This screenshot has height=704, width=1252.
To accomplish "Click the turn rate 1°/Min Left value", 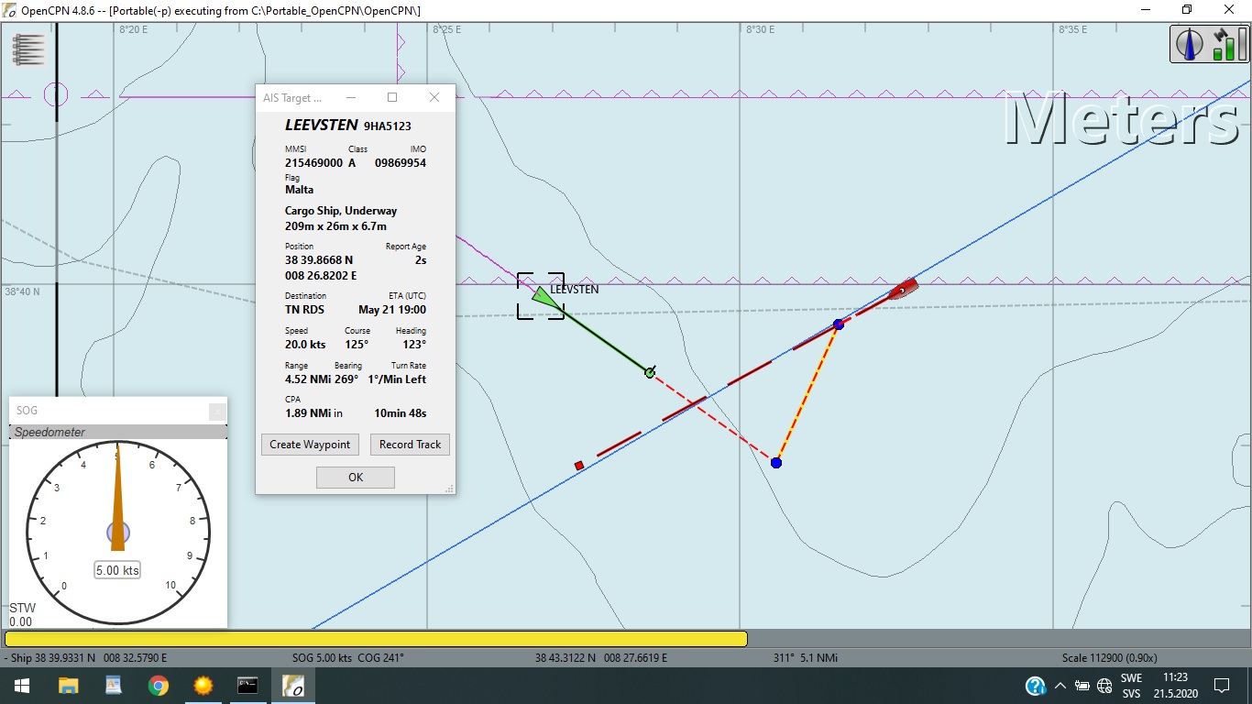I will click(397, 379).
